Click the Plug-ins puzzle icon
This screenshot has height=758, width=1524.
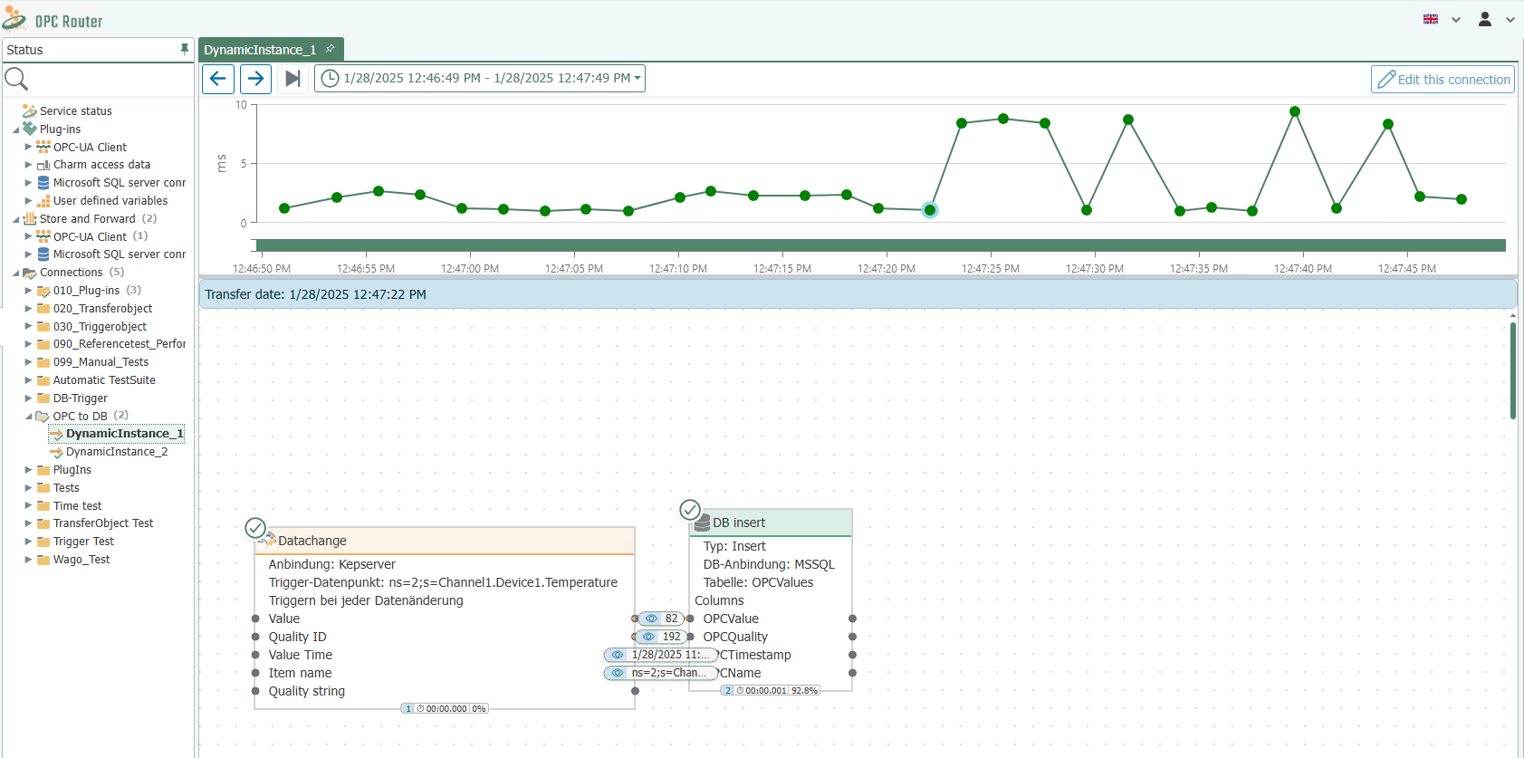(30, 129)
